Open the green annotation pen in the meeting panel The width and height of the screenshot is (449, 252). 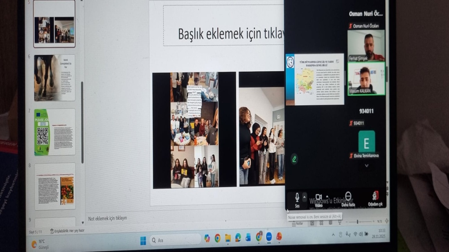(295, 159)
